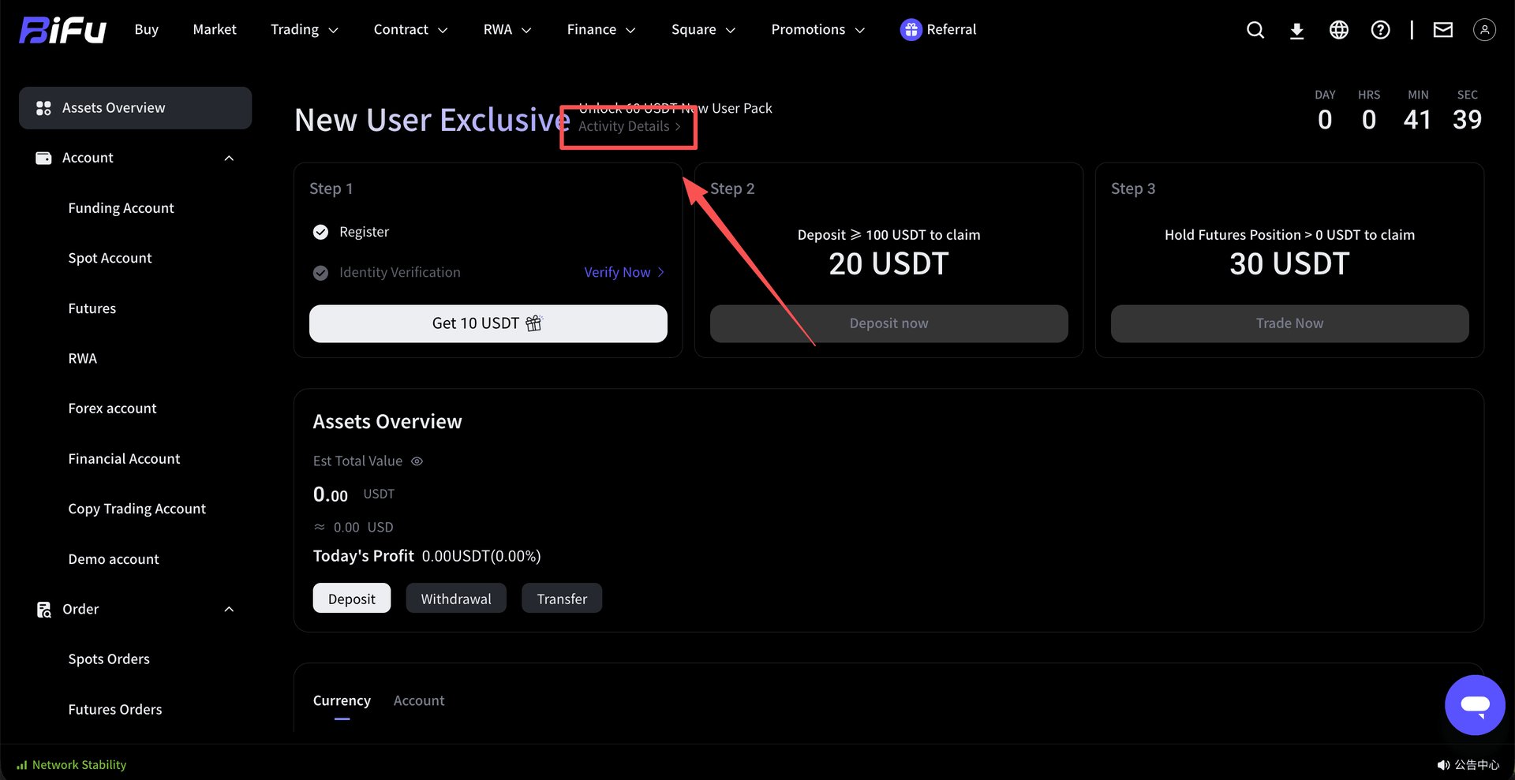Click the Identity Verification checkmark
This screenshot has width=1515, height=780.
[x=320, y=273]
